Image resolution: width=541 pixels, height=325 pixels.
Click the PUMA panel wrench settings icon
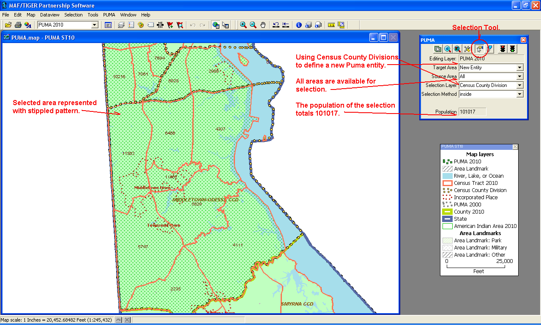point(467,49)
